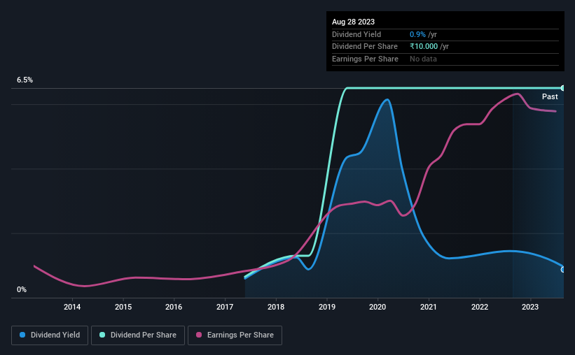Click the blue endpoint marker of yield line
Screen dimensions: 575x355
563,270
